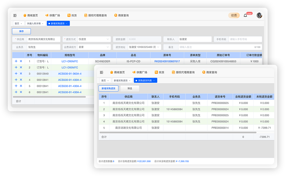Open the 退货方式 dropdown
Image resolution: width=285 pixels, height=176 pixels.
tap(94, 39)
